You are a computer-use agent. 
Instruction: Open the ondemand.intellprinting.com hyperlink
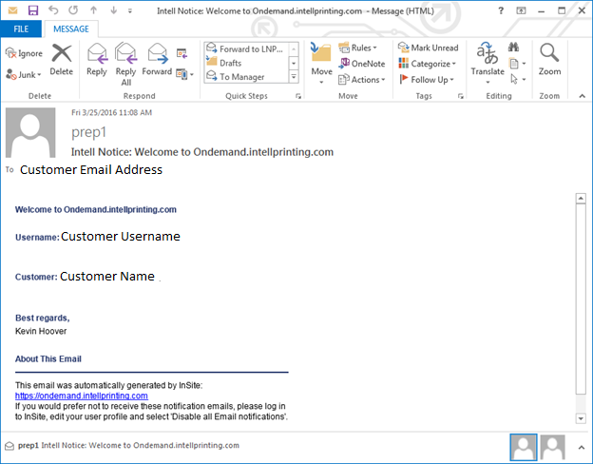pyautogui.click(x=81, y=396)
